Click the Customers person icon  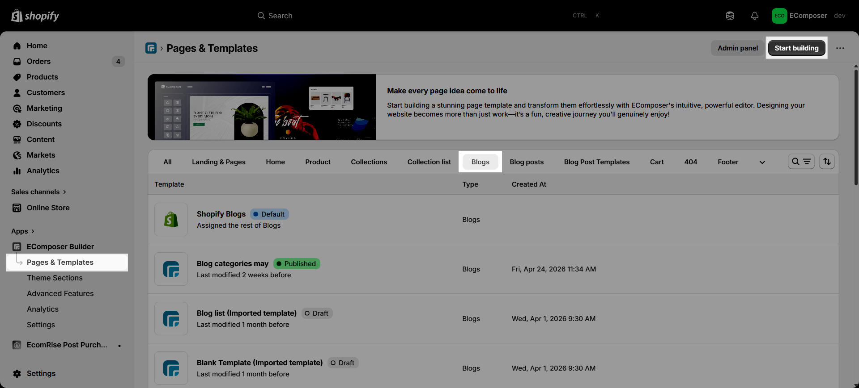[17, 92]
